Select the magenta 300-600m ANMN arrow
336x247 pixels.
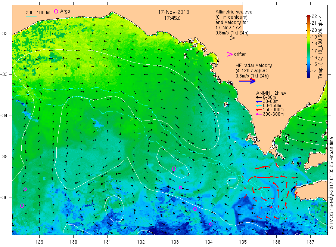[x=259, y=114]
